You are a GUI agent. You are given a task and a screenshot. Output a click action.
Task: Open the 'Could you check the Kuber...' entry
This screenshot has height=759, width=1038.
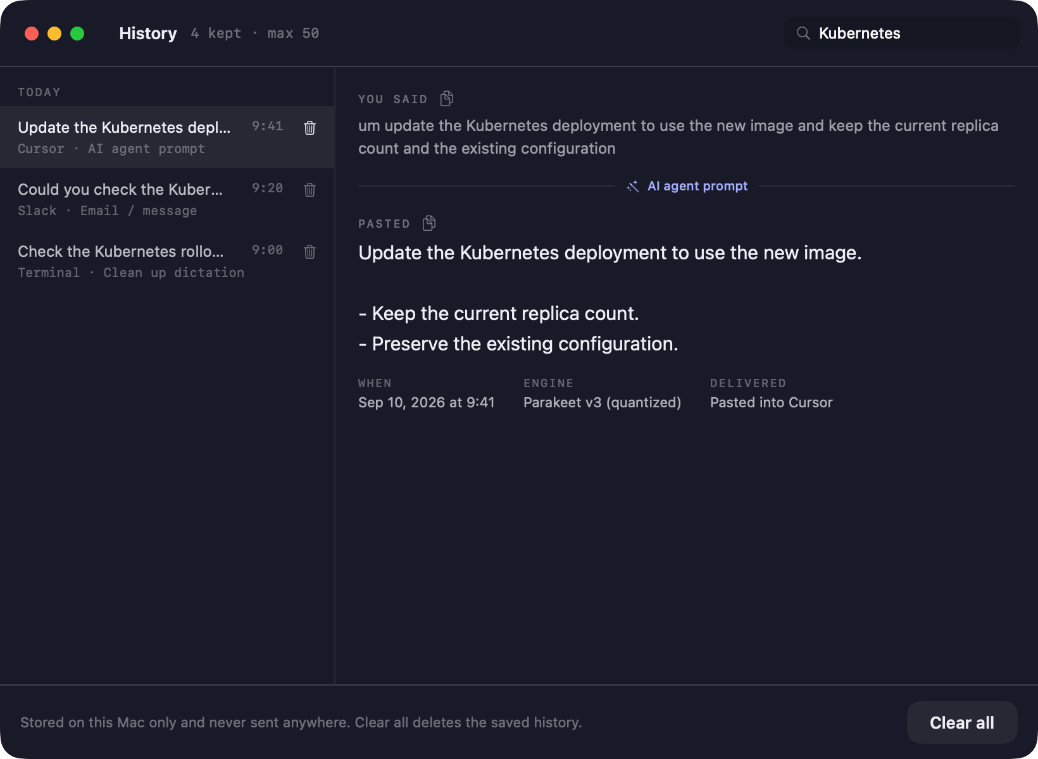coord(167,199)
